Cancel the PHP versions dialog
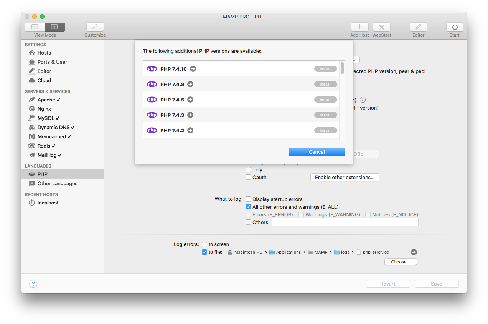The width and height of the screenshot is (488, 324). tap(317, 152)
